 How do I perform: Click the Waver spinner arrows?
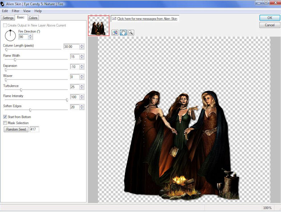click(82, 77)
